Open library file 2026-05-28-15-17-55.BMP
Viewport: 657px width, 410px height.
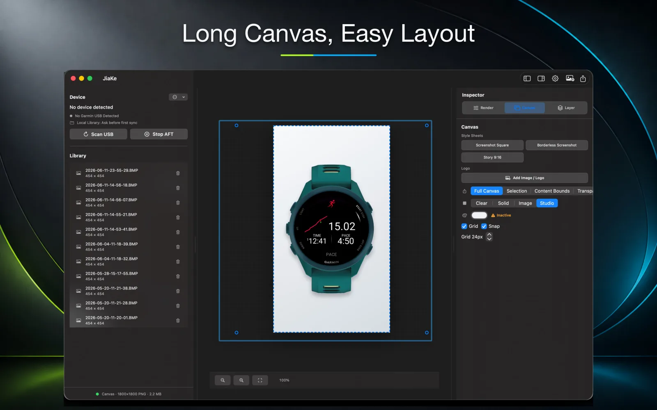click(x=129, y=276)
